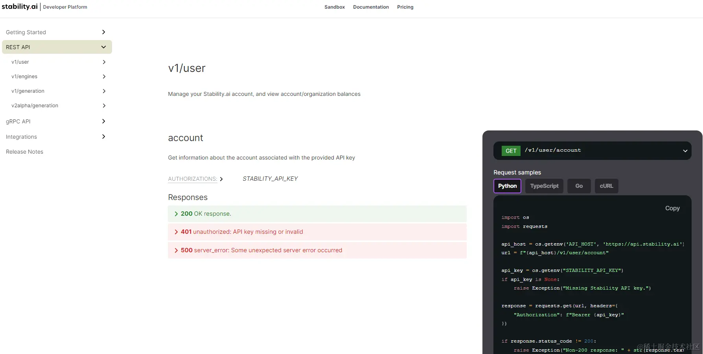This screenshot has height=354, width=703.
Task: Open Documentation in the top navigation
Action: coord(371,7)
